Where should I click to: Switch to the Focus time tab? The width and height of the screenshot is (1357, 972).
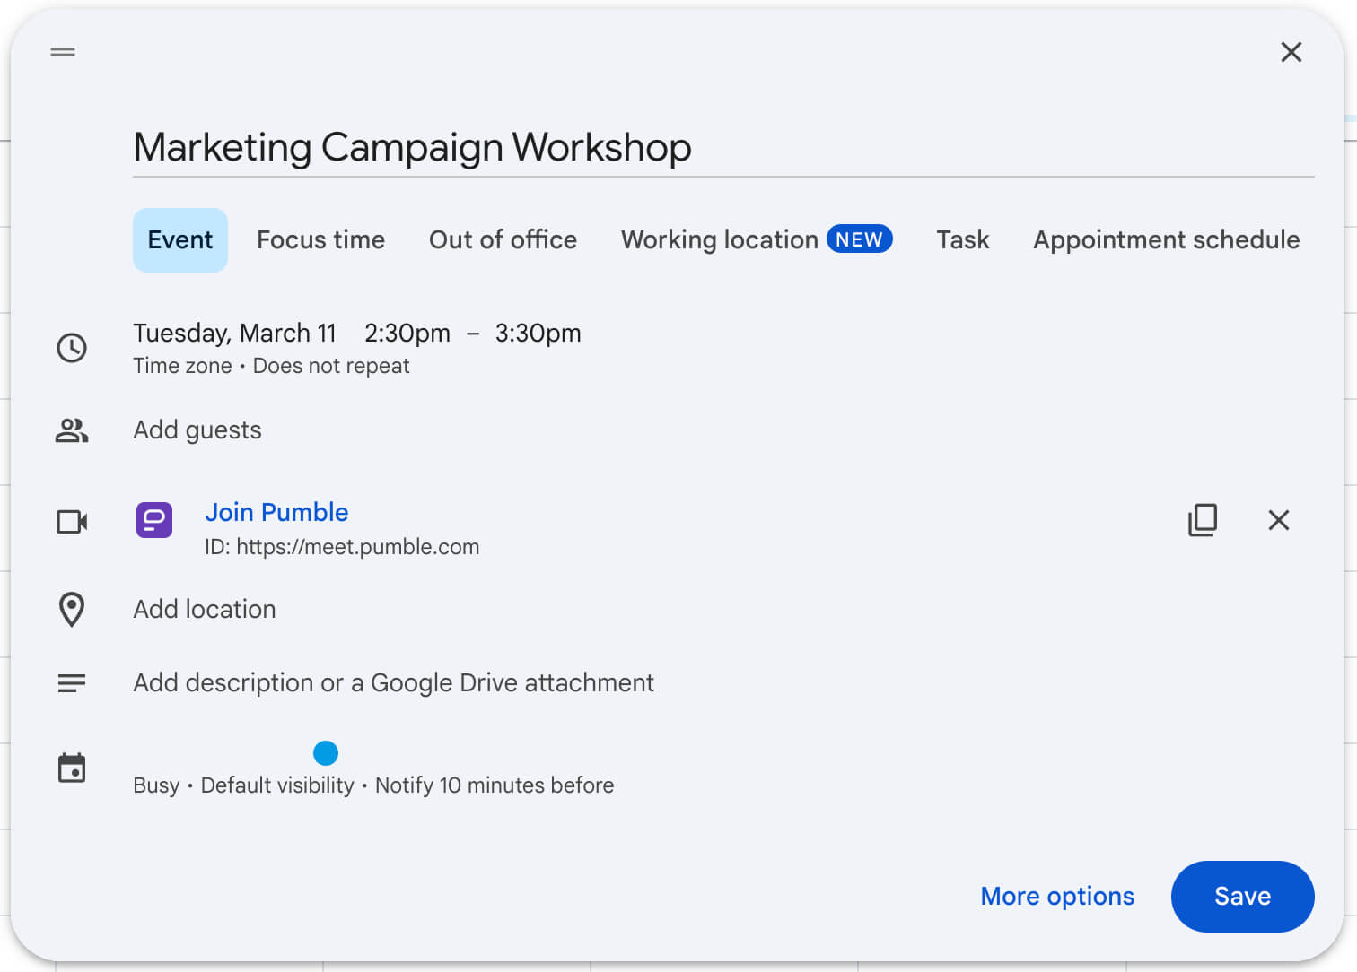coord(320,239)
